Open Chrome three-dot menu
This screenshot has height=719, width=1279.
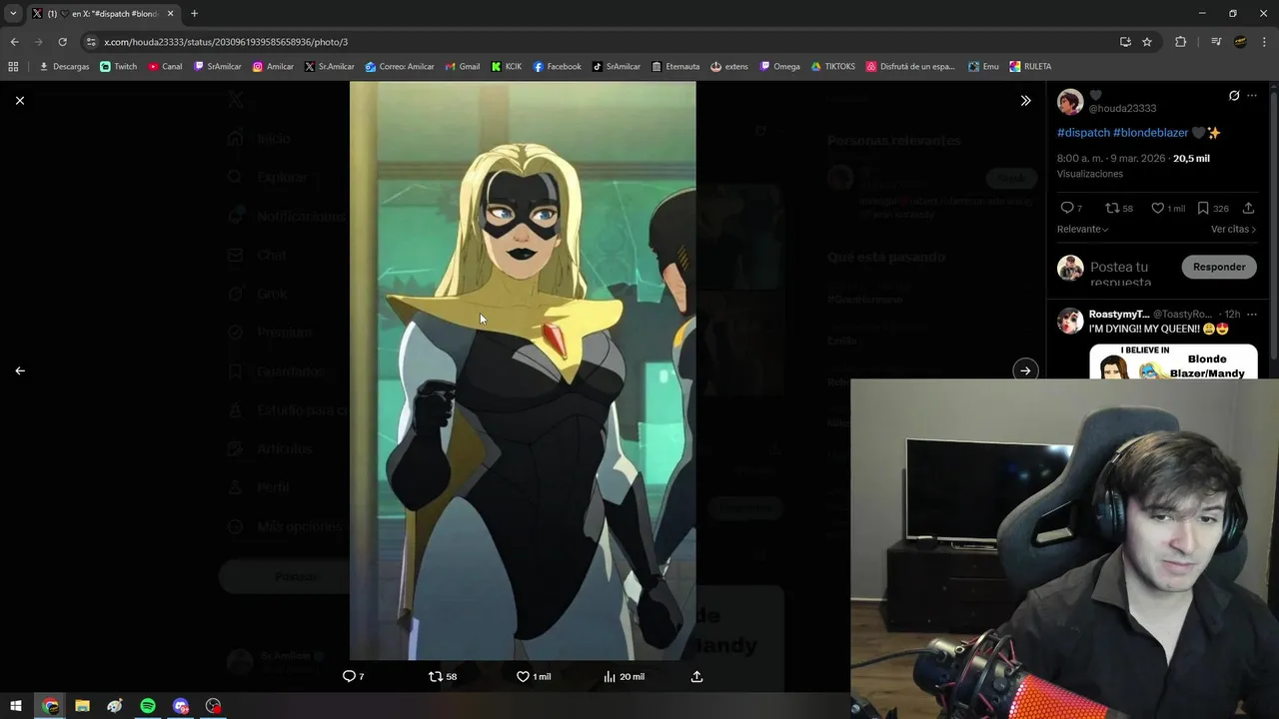pos(1265,42)
